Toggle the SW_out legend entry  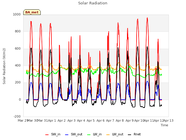74,134
